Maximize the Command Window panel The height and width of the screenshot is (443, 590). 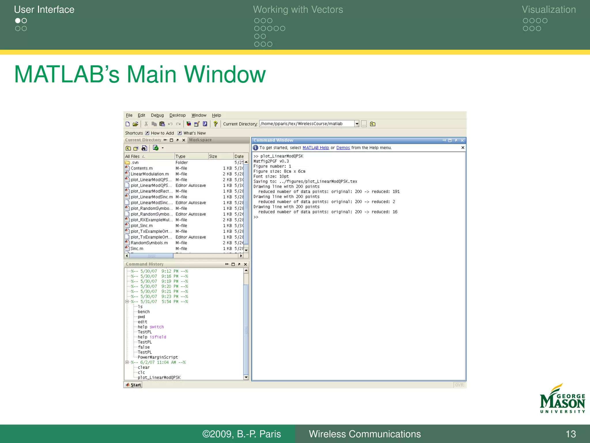pos(450,140)
